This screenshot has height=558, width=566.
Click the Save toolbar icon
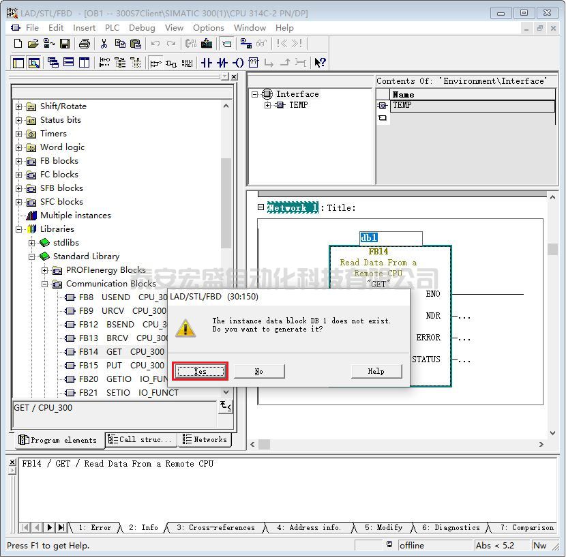(x=65, y=44)
